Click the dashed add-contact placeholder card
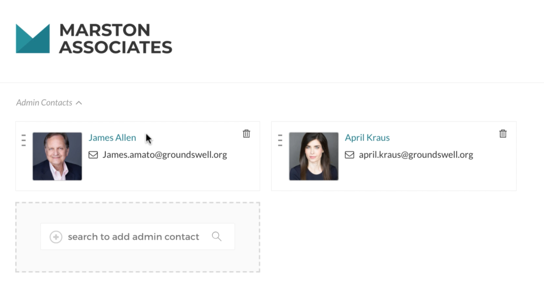This screenshot has width=544, height=293. click(x=137, y=237)
